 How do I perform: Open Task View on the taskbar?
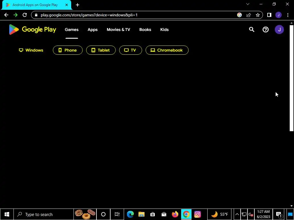tap(117, 214)
